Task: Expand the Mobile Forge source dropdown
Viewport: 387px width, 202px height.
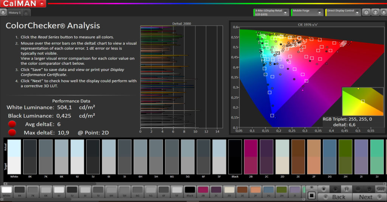Action: (x=319, y=12)
